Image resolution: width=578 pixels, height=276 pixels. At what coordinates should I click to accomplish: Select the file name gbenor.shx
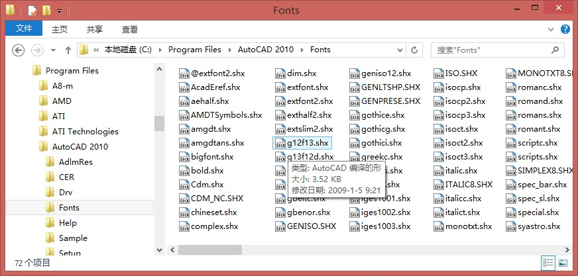click(x=309, y=212)
